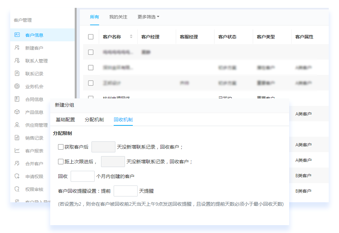Click the 申请权限 sidebar item
This screenshot has height=233, width=339.
34,177
